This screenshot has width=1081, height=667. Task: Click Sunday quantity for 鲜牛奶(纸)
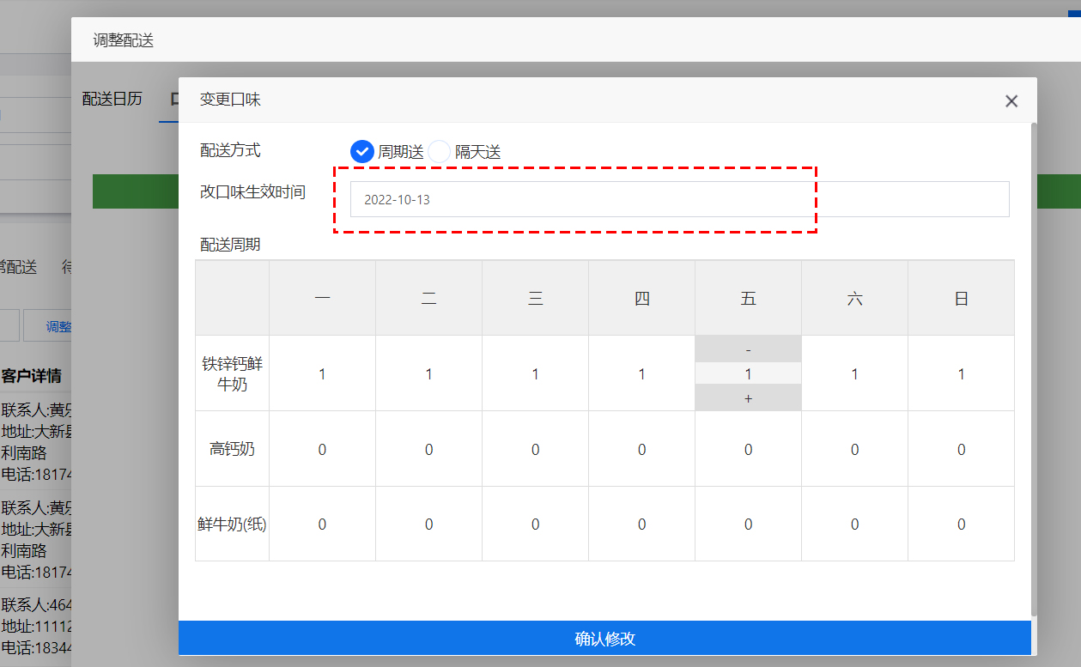(961, 525)
